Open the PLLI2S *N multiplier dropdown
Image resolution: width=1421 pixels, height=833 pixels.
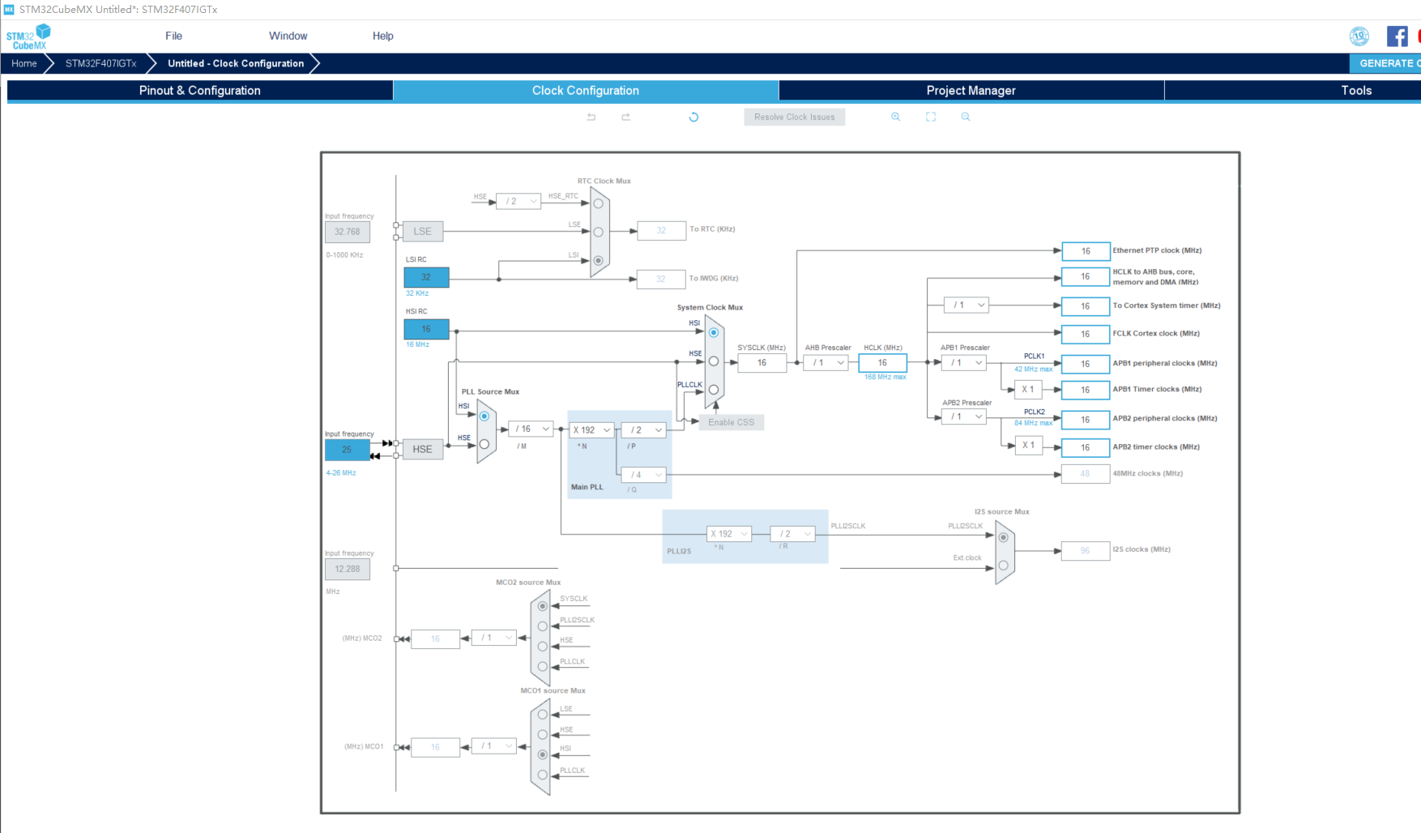pyautogui.click(x=729, y=534)
